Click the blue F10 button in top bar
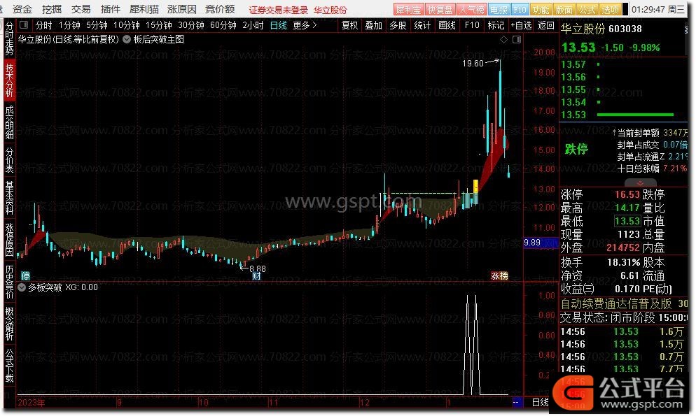696x416 pixels. [x=520, y=9]
